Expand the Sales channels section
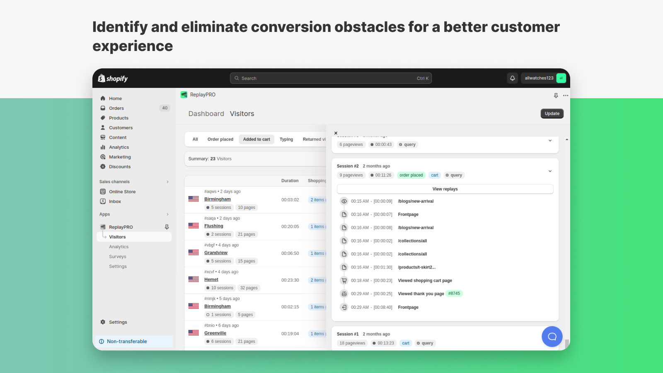 pos(167,182)
